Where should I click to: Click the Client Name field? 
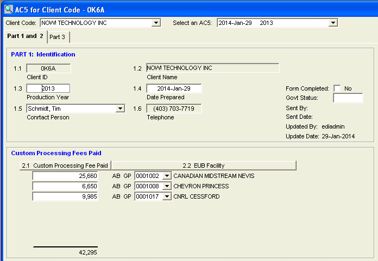click(x=212, y=68)
